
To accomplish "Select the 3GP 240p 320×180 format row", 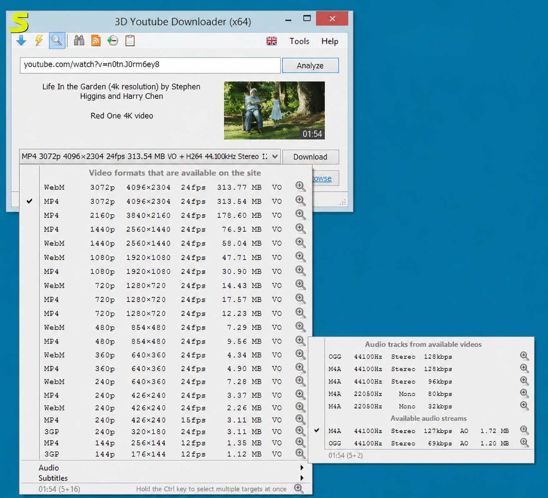I will click(x=166, y=432).
